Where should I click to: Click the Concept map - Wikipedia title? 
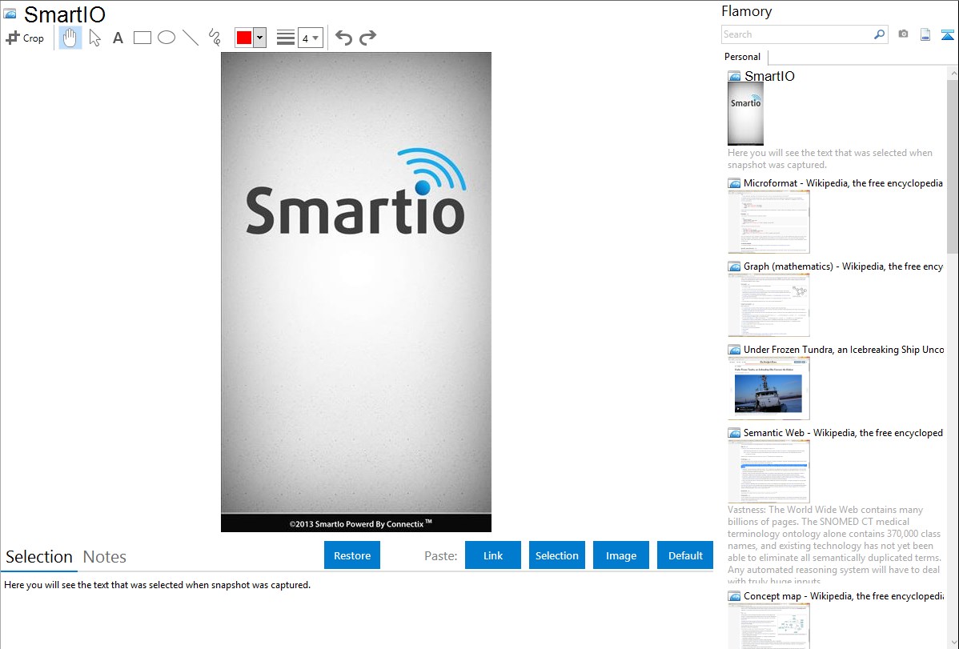[x=843, y=596]
